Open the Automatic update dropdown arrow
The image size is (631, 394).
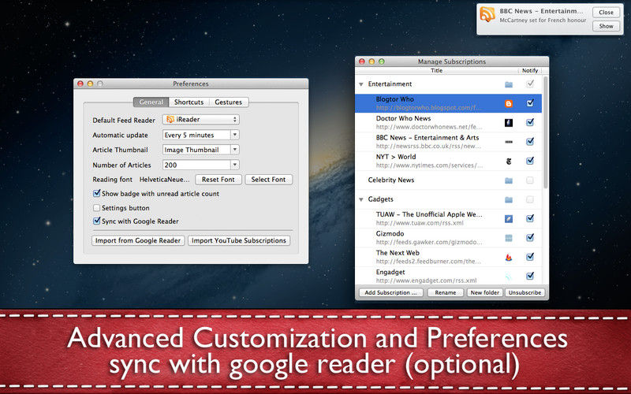pos(235,135)
